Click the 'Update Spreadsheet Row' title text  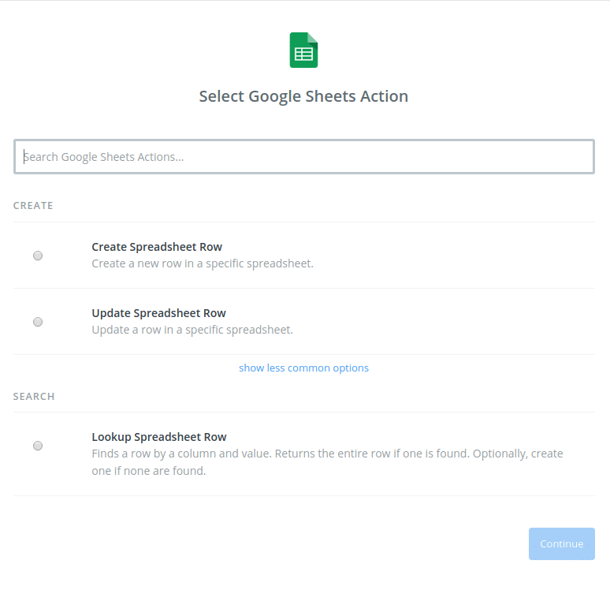coord(158,313)
